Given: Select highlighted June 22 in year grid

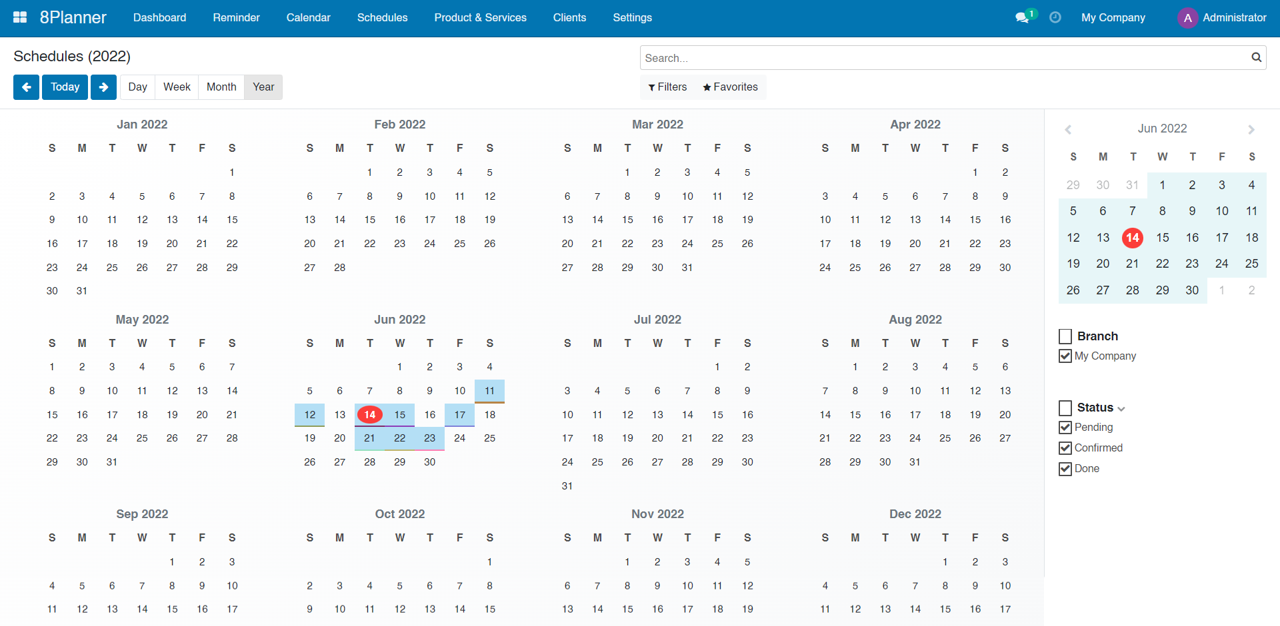Looking at the screenshot, I should [400, 438].
